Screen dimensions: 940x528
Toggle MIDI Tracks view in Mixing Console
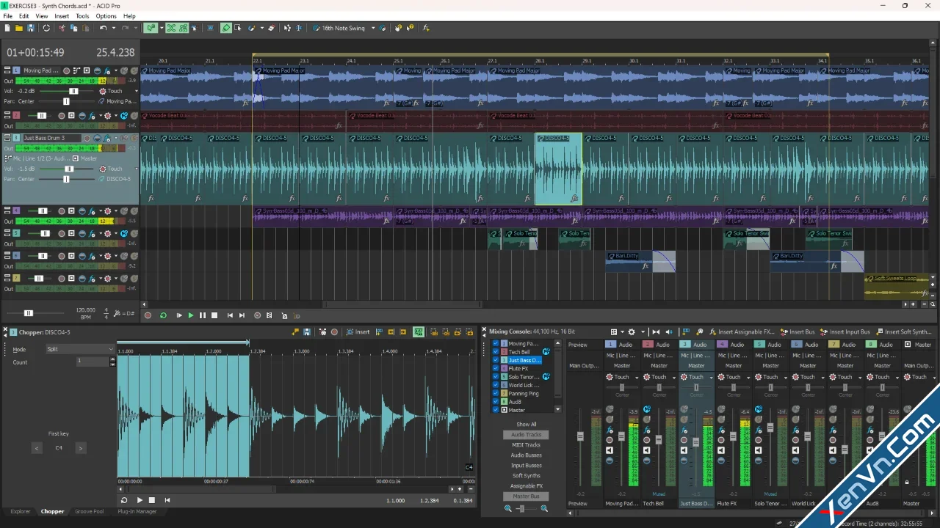[526, 445]
